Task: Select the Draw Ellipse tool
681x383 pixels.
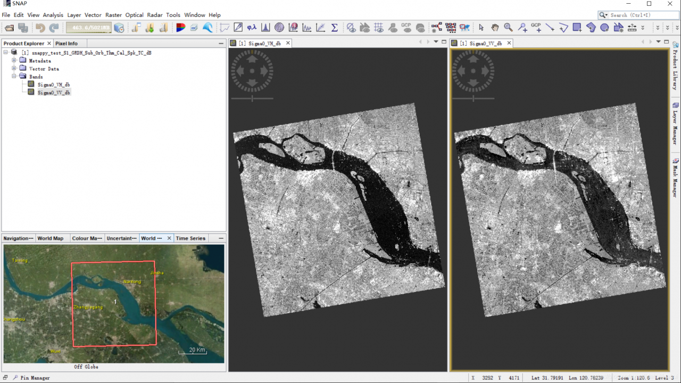Action: tap(604, 28)
